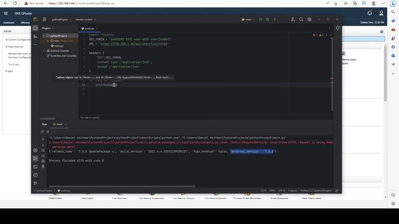Open the Version control dropdown

click(x=85, y=19)
